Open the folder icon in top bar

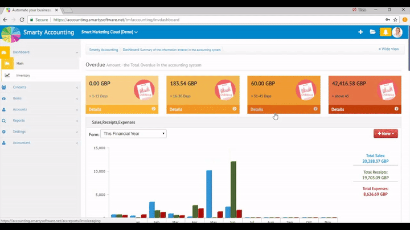coord(372,32)
